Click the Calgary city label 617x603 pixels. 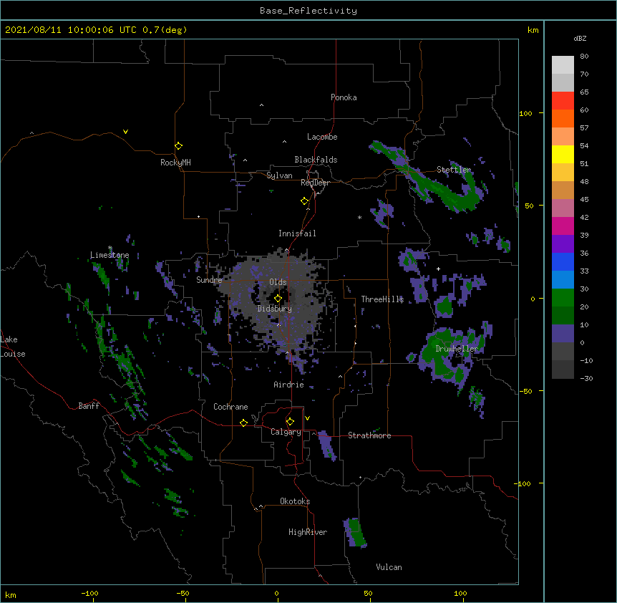(286, 432)
